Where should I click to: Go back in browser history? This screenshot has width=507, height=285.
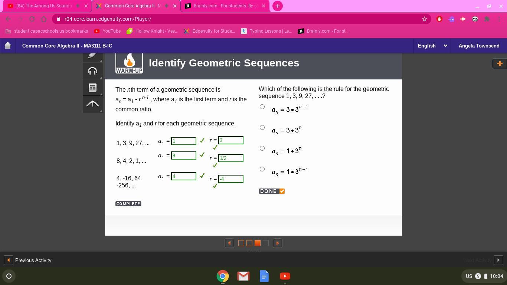point(8,19)
